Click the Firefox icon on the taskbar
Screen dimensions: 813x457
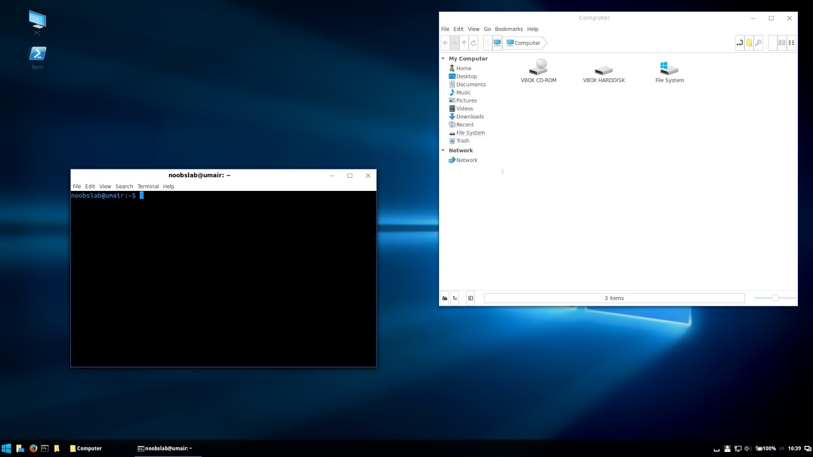pyautogui.click(x=33, y=448)
